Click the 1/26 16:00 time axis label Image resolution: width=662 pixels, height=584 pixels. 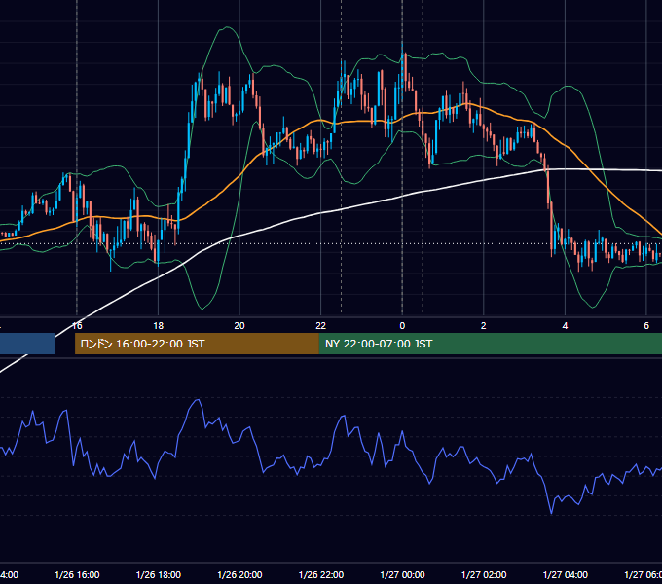click(x=77, y=574)
